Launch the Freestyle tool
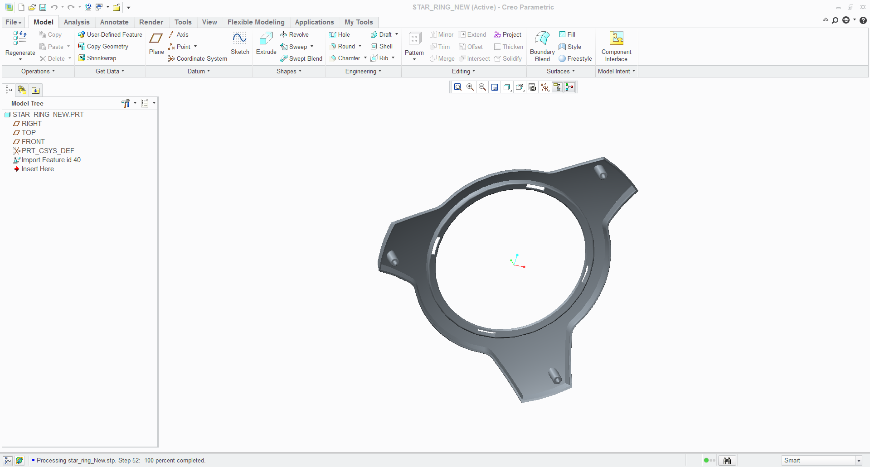Image resolution: width=870 pixels, height=467 pixels. [x=575, y=58]
